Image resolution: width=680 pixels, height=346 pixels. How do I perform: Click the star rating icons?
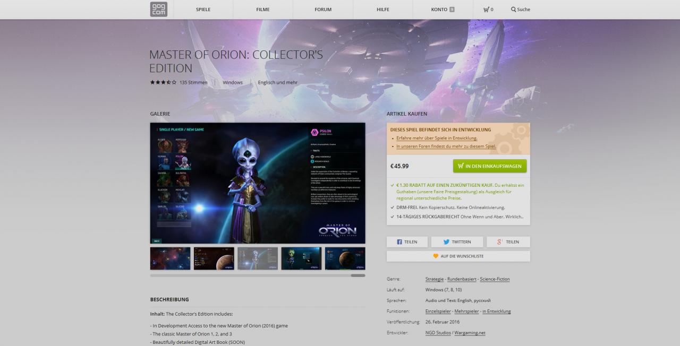163,82
